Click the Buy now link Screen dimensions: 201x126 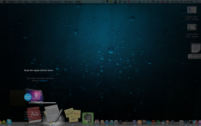coord(28,119)
